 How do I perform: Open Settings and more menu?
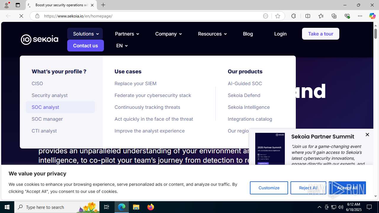360,16
